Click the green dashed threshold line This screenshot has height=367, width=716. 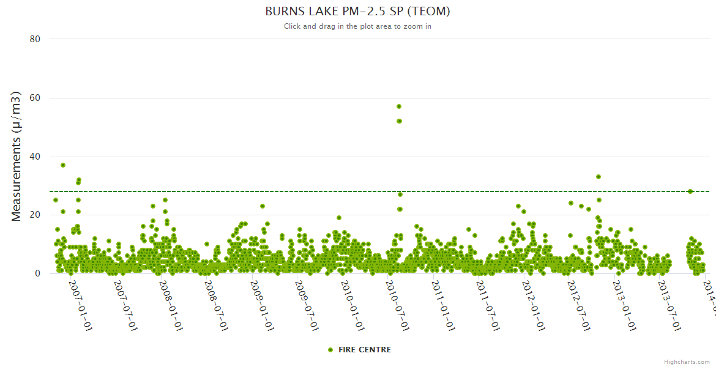pyautogui.click(x=245, y=191)
